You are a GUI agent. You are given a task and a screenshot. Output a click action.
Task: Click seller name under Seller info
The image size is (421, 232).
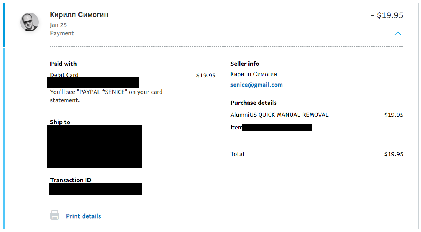point(254,74)
